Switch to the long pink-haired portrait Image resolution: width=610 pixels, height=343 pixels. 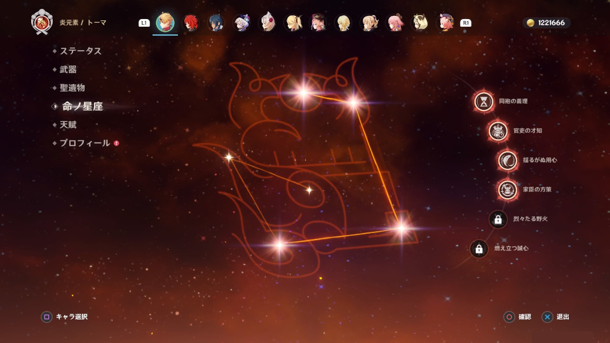[x=395, y=23]
